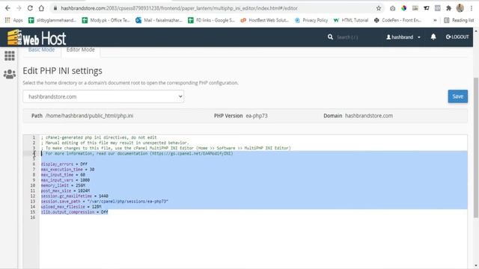Image resolution: width=479 pixels, height=269 pixels.
Task: Open the cPanel home grid icon
Action: click(x=10, y=56)
